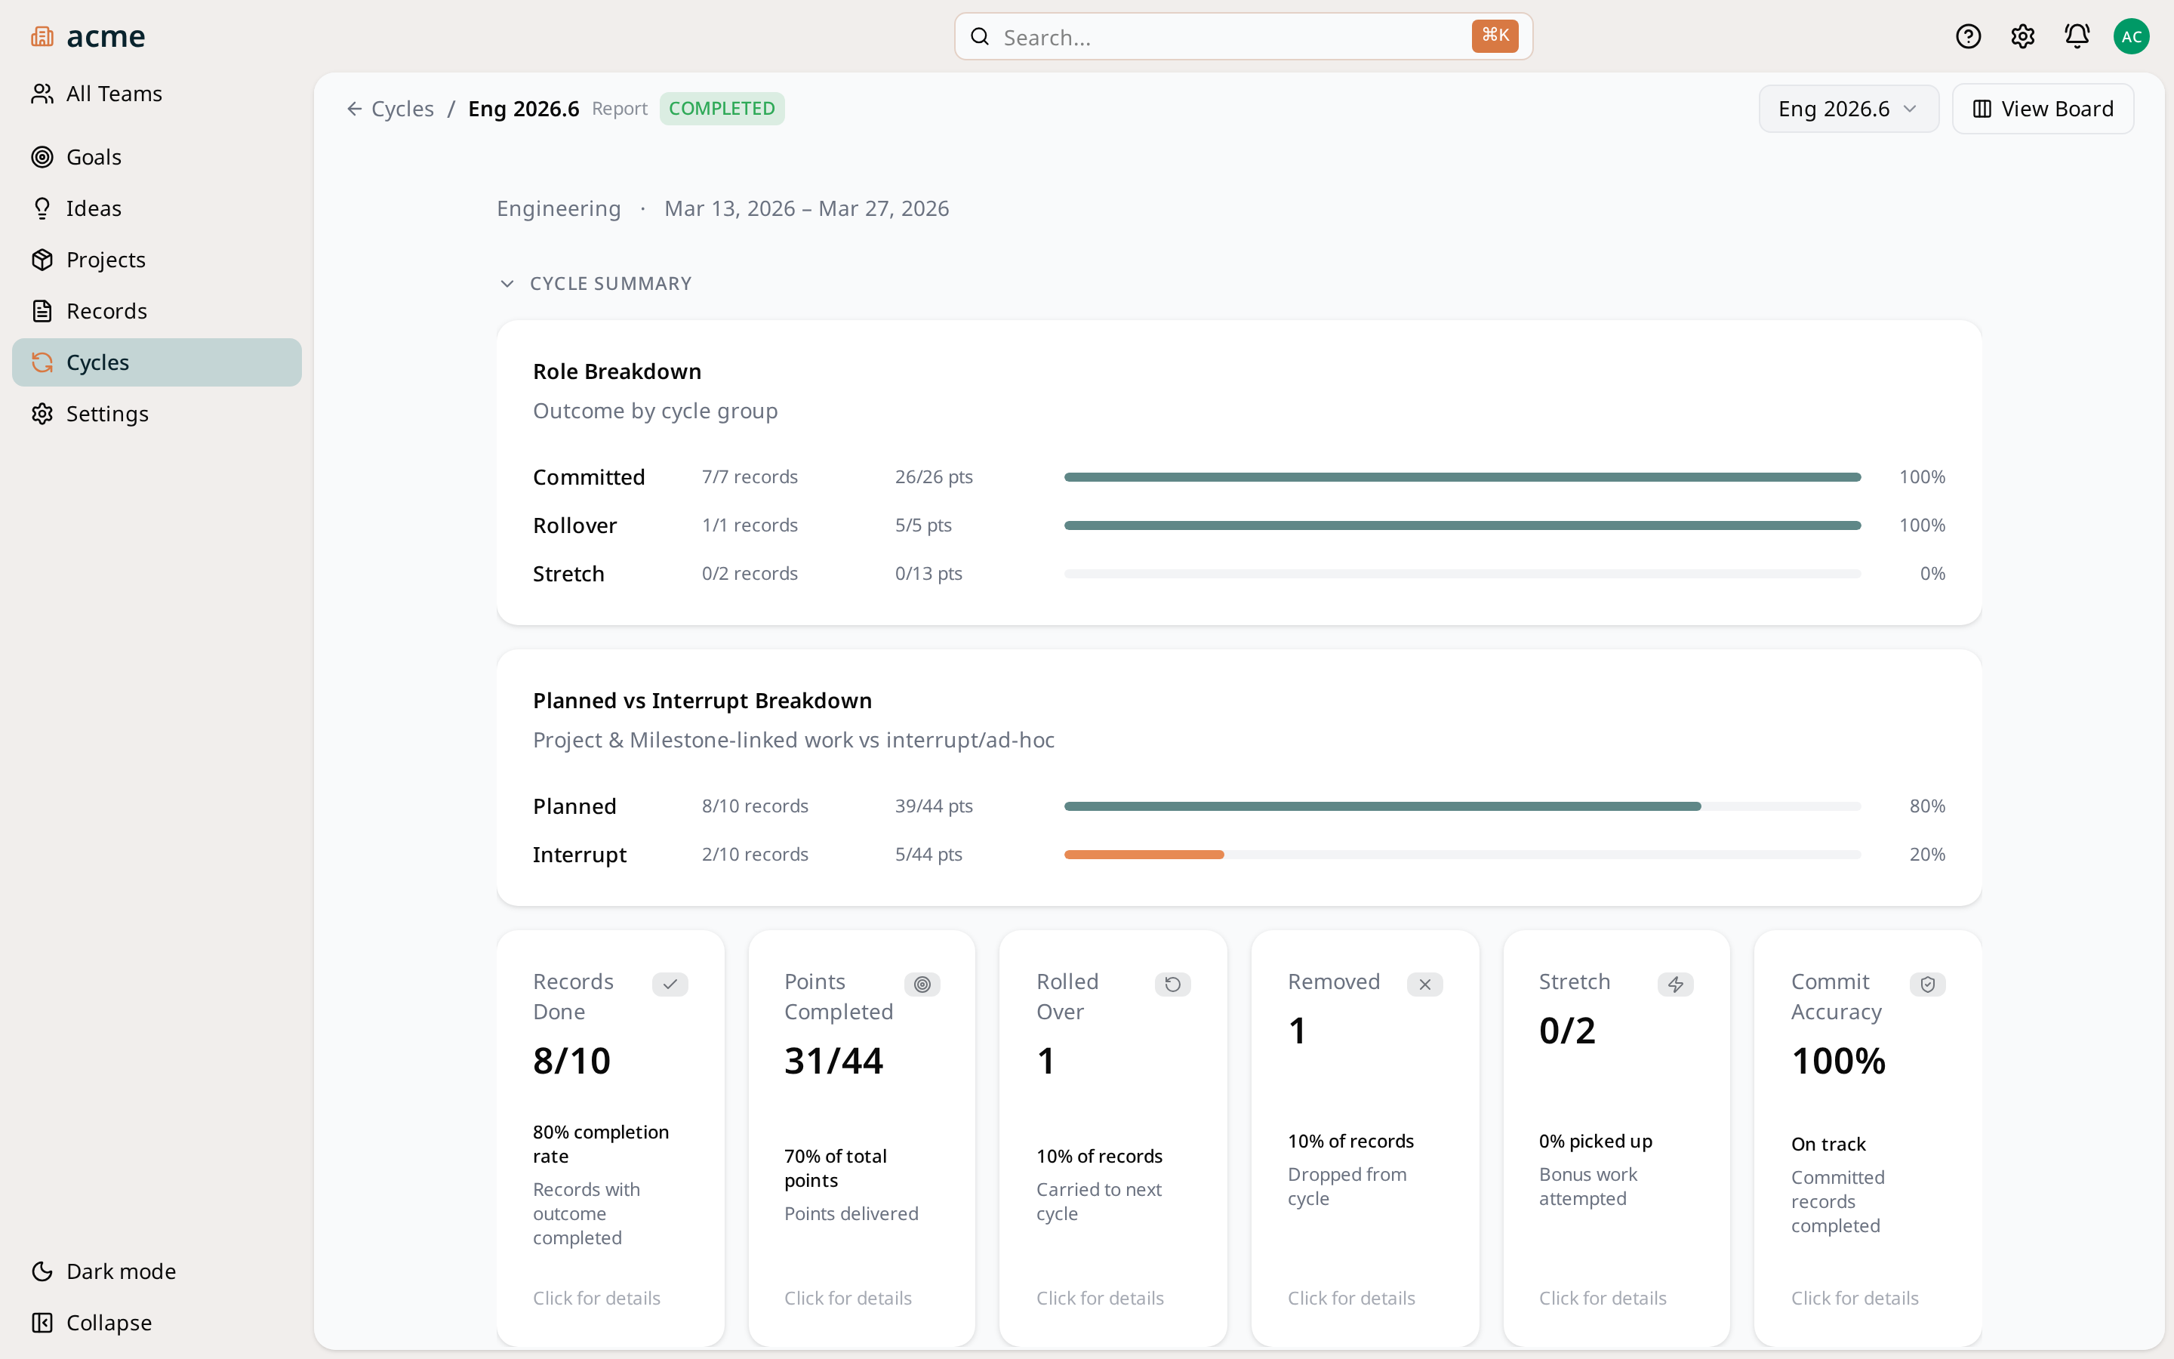2174x1359 pixels.
Task: Click the View Board button
Action: [2042, 109]
